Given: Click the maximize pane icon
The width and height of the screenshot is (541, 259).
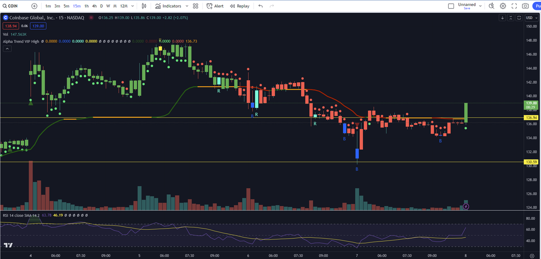Looking at the screenshot, I should 519,18.
